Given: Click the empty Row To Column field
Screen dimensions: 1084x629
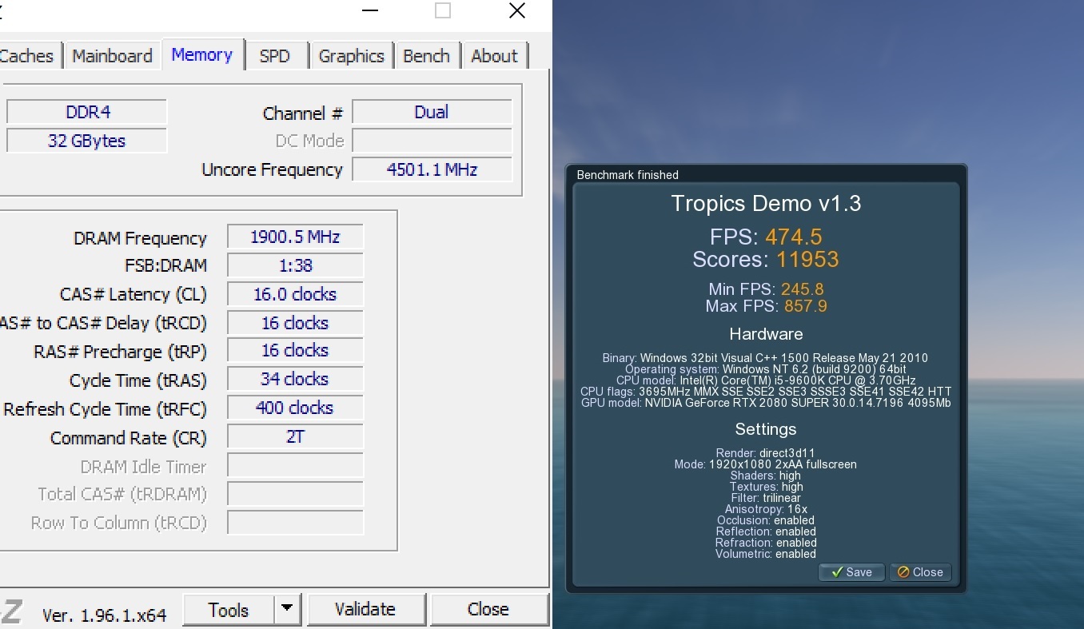Looking at the screenshot, I should point(295,523).
